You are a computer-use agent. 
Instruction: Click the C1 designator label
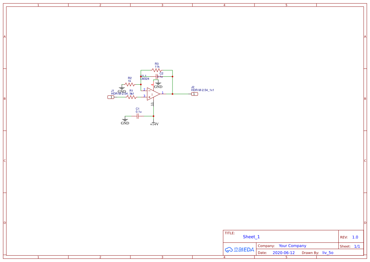click(138, 109)
